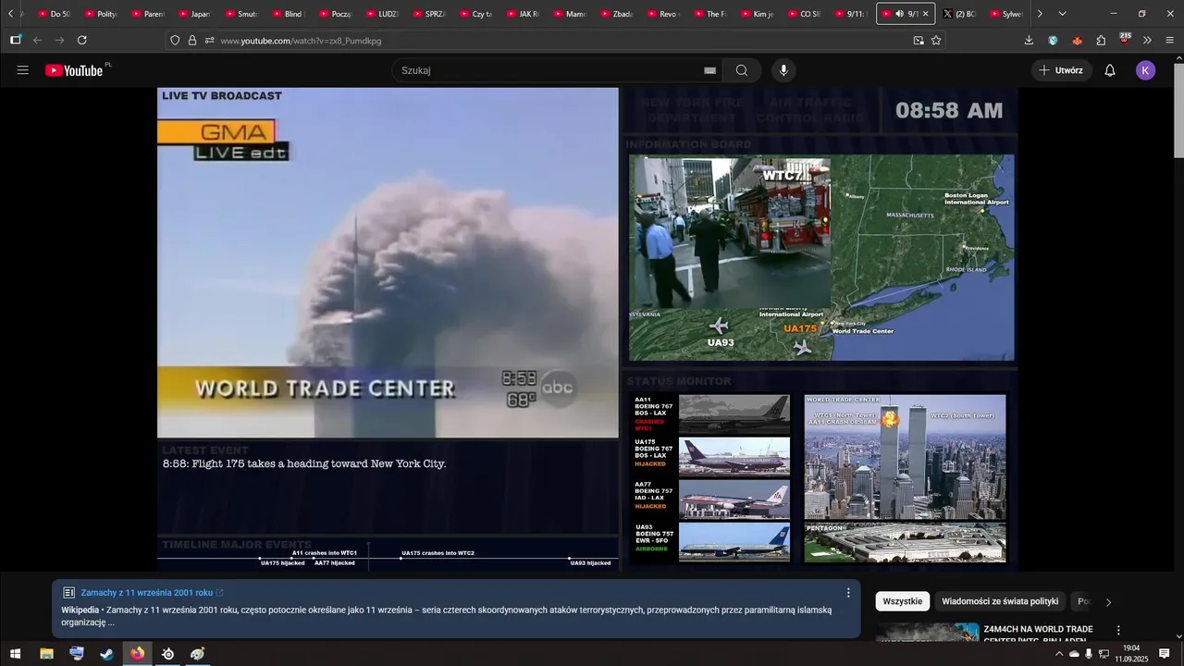The width and height of the screenshot is (1184, 666).
Task: Open the Firefox sidebar toggle button
Action: pyautogui.click(x=16, y=40)
